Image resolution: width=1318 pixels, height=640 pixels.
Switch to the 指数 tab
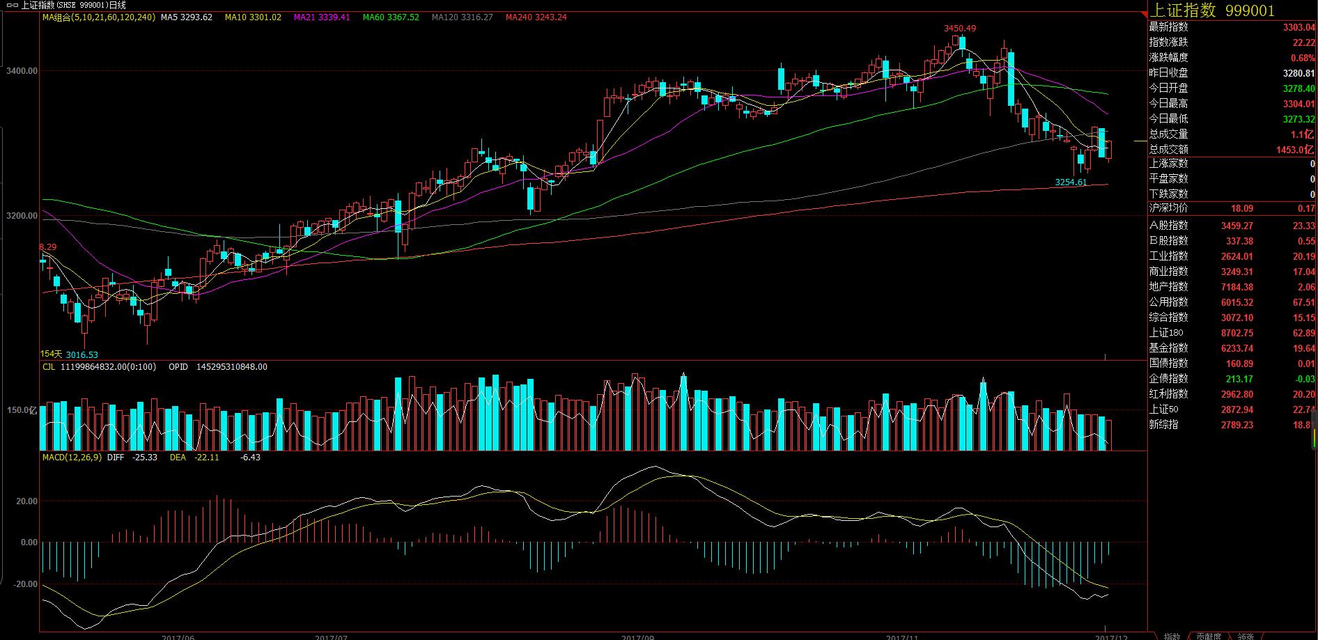pyautogui.click(x=1172, y=636)
